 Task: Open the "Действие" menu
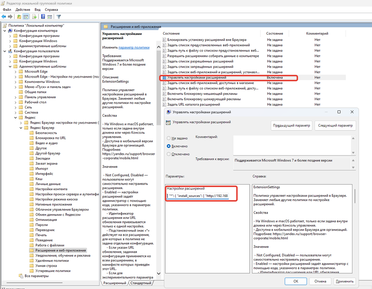pos(23,9)
